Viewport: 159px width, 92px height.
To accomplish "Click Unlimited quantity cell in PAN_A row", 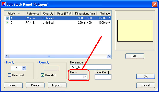I will [x=48, y=18].
